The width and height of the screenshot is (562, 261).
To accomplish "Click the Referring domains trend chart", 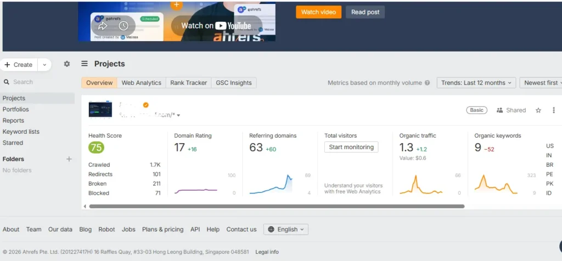I will pyautogui.click(x=271, y=184).
